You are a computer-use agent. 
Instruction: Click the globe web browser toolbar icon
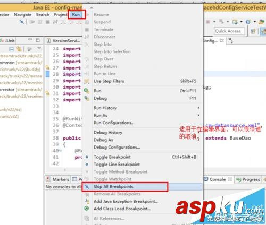point(235,22)
